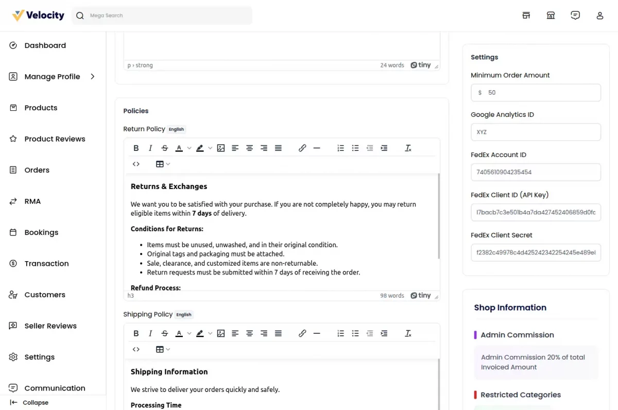
Task: Open user account icon in top bar
Action: tap(600, 15)
